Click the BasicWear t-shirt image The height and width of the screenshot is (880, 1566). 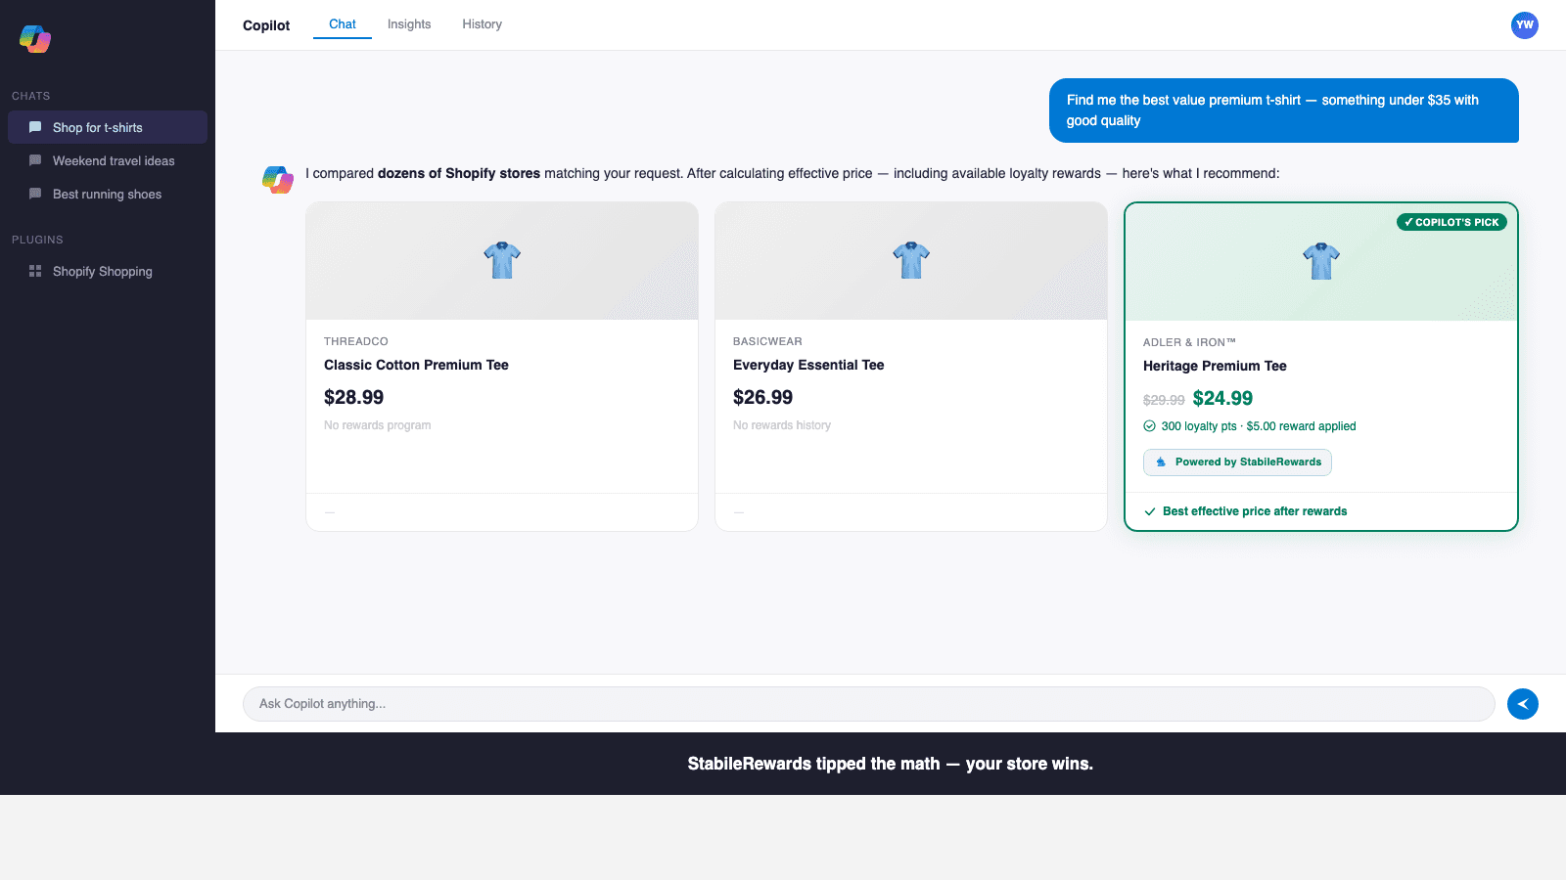(x=911, y=260)
